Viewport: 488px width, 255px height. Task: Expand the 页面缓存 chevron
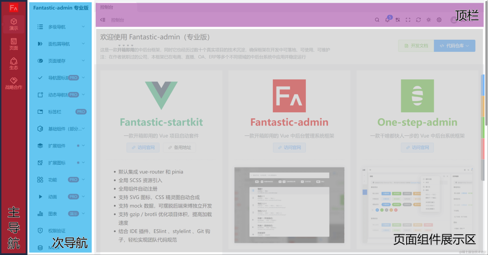83,60
